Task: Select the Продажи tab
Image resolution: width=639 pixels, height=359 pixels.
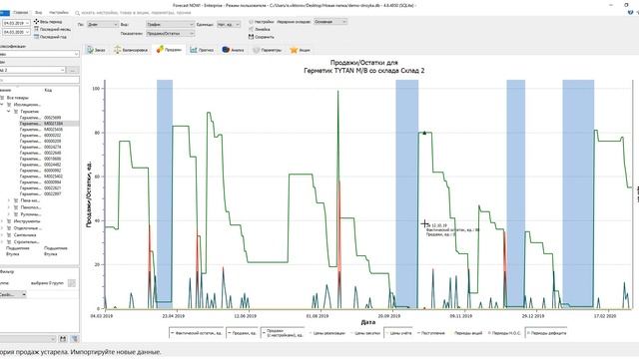Action: click(169, 49)
